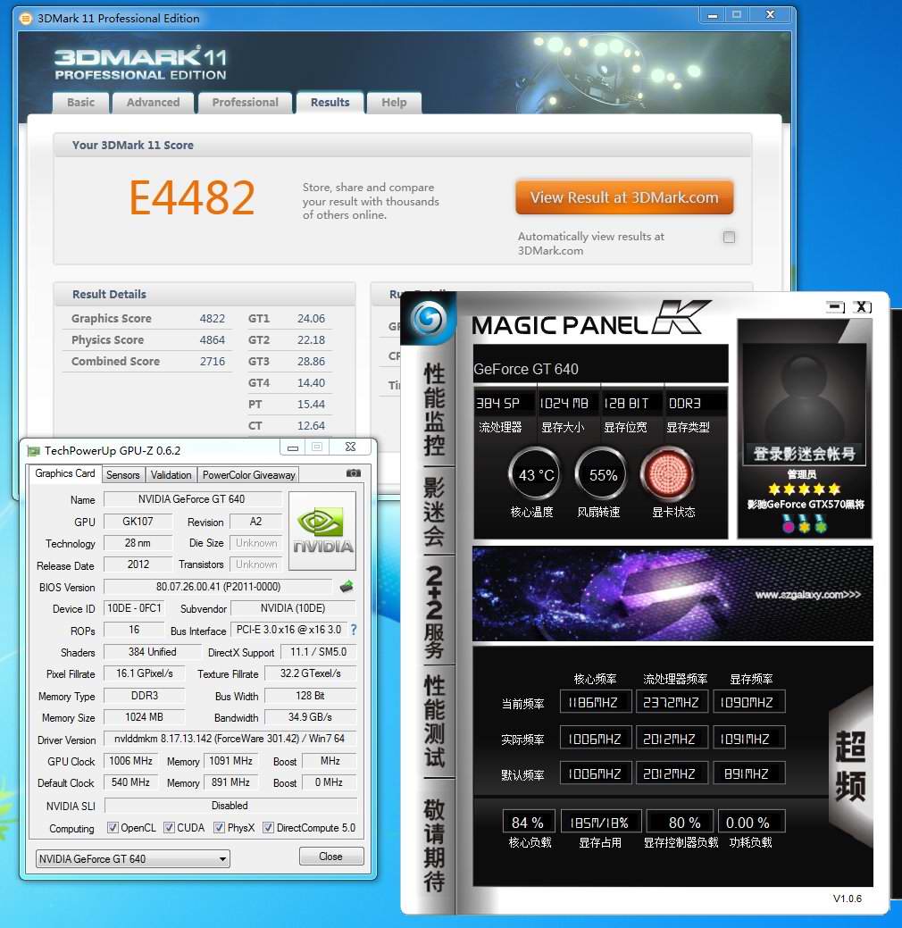The image size is (902, 928).
Task: Click the Magic Panel blue logo icon
Action: pos(429,320)
